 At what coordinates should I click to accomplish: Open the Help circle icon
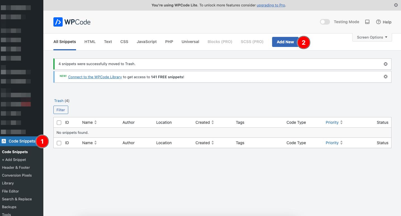click(378, 22)
